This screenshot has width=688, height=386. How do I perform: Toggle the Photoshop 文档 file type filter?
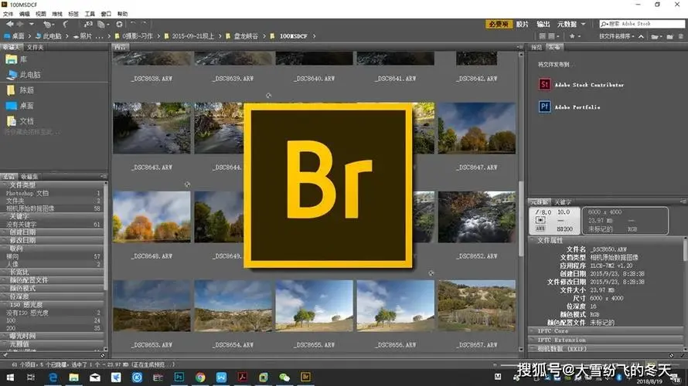point(53,193)
